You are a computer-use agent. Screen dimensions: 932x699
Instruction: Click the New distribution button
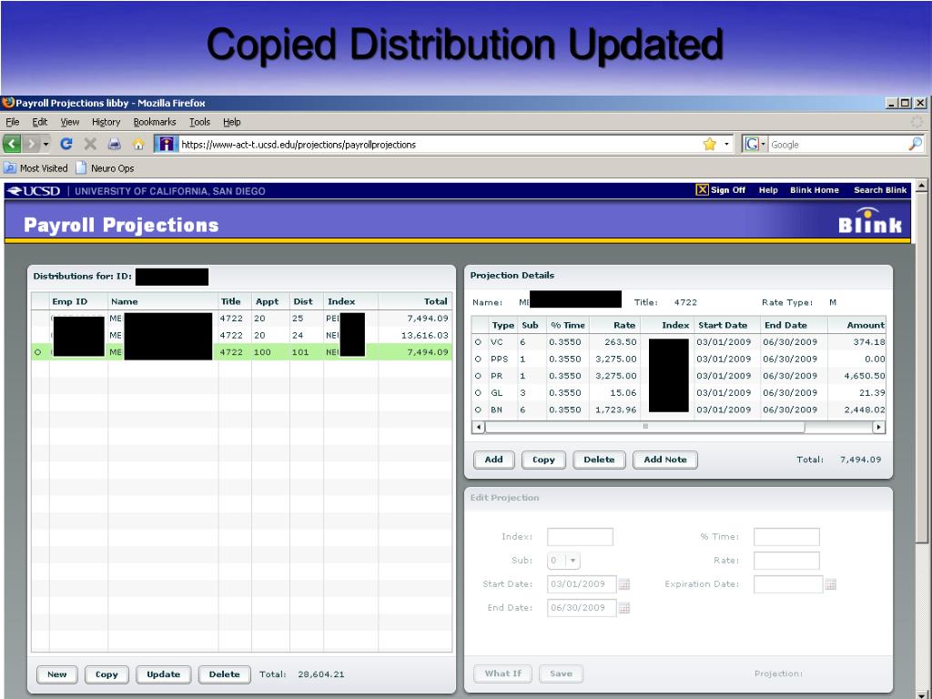point(57,674)
